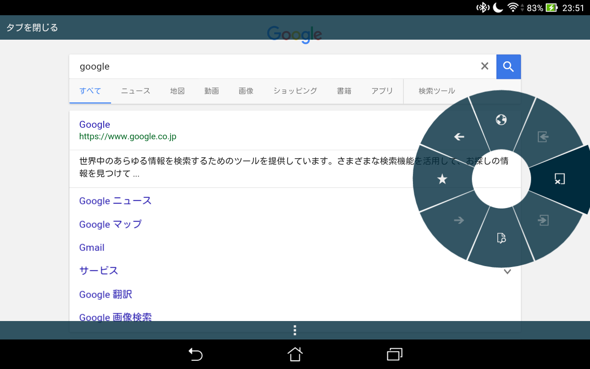Open the Gmail link

92,248
